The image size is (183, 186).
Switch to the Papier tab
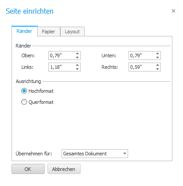[49, 32]
